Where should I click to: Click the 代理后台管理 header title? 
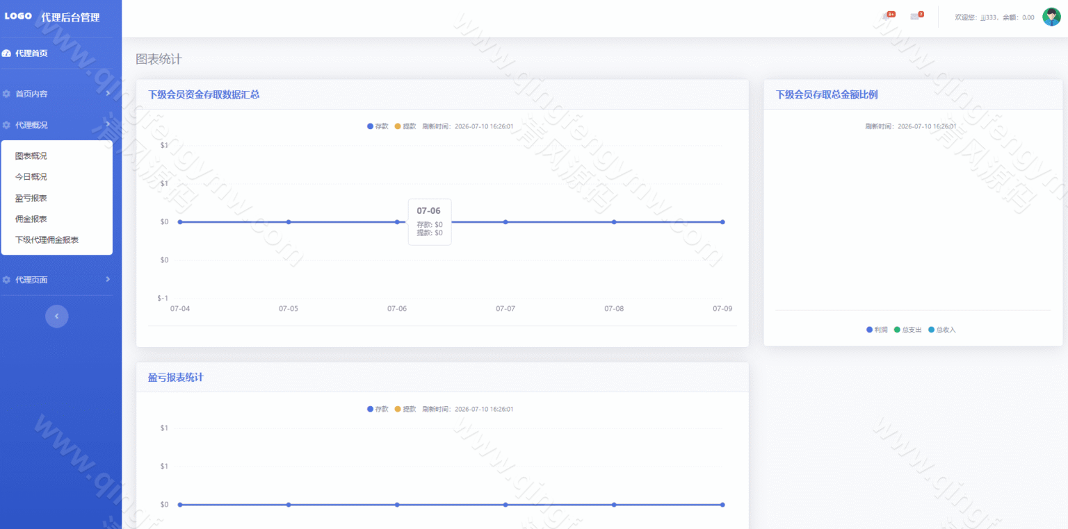click(70, 17)
